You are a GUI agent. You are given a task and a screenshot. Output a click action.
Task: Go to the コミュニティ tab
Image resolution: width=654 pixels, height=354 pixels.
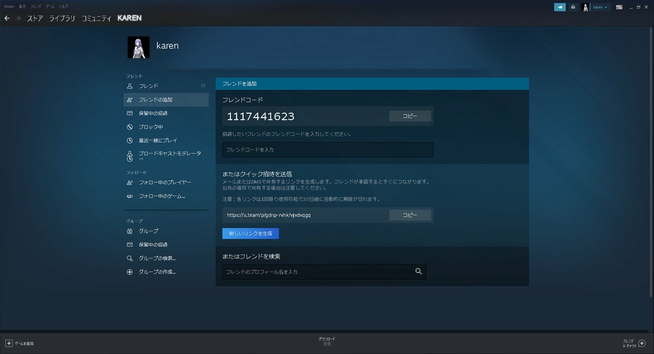[x=96, y=18]
